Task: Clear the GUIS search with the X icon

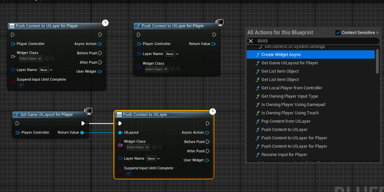Action: tap(250, 41)
